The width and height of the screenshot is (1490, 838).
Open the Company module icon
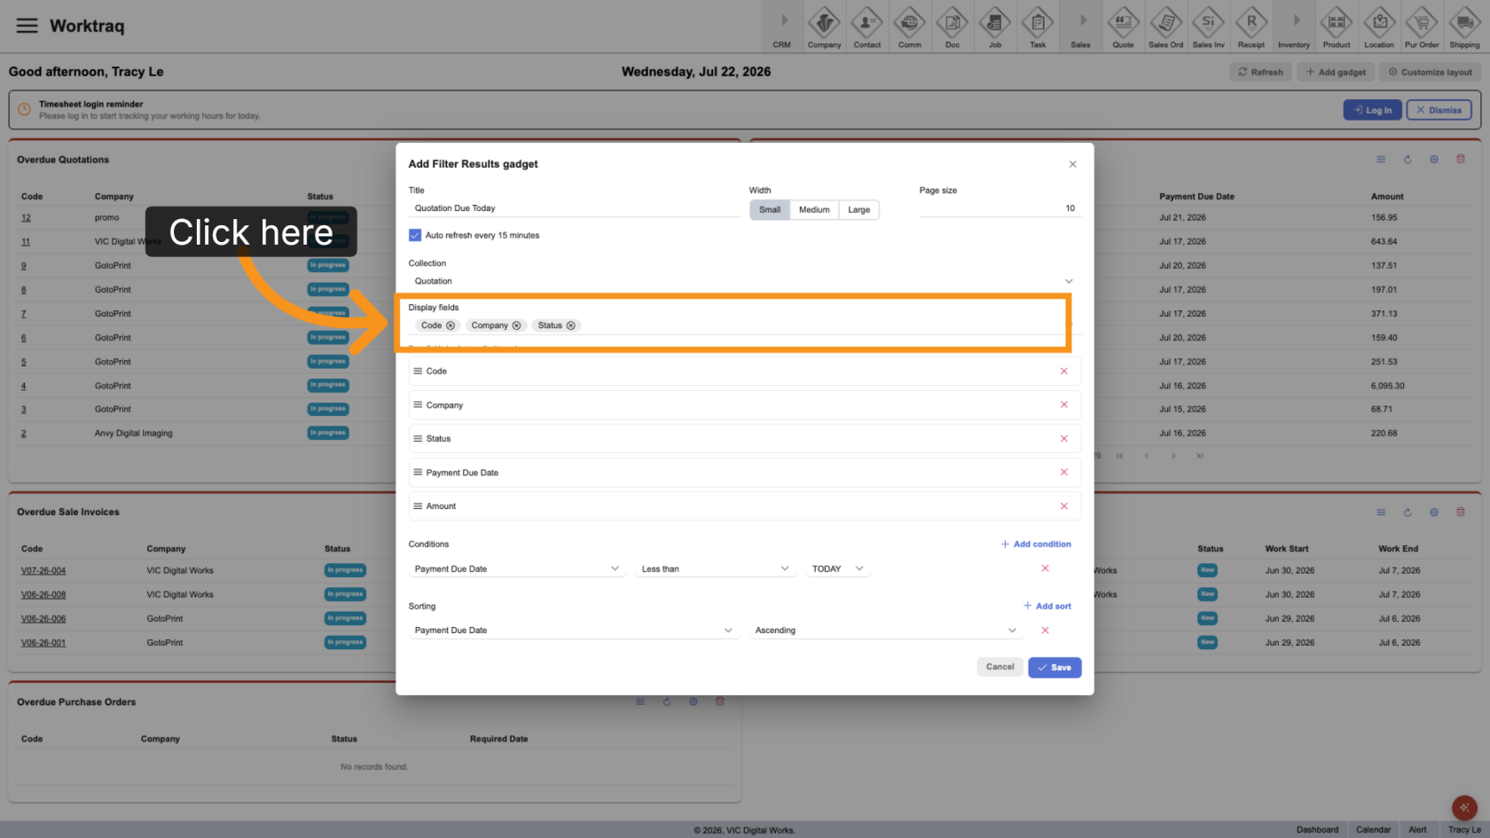[x=824, y=27]
